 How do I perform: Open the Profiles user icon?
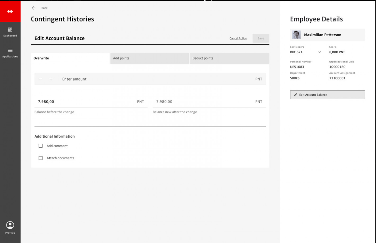click(10, 225)
